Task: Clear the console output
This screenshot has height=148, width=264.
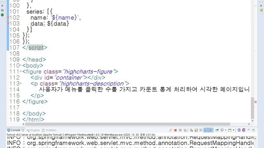Action: 191,130
